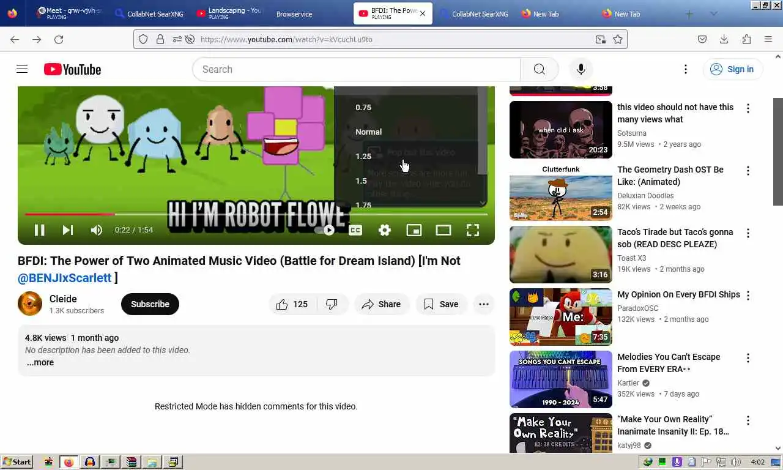Switch to the Landscaping YouTube tab

(x=229, y=13)
